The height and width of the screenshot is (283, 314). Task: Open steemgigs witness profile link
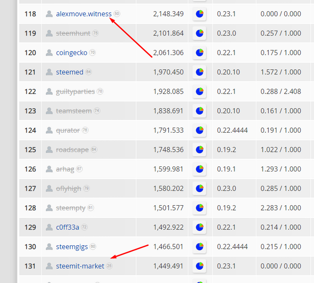tap(72, 247)
